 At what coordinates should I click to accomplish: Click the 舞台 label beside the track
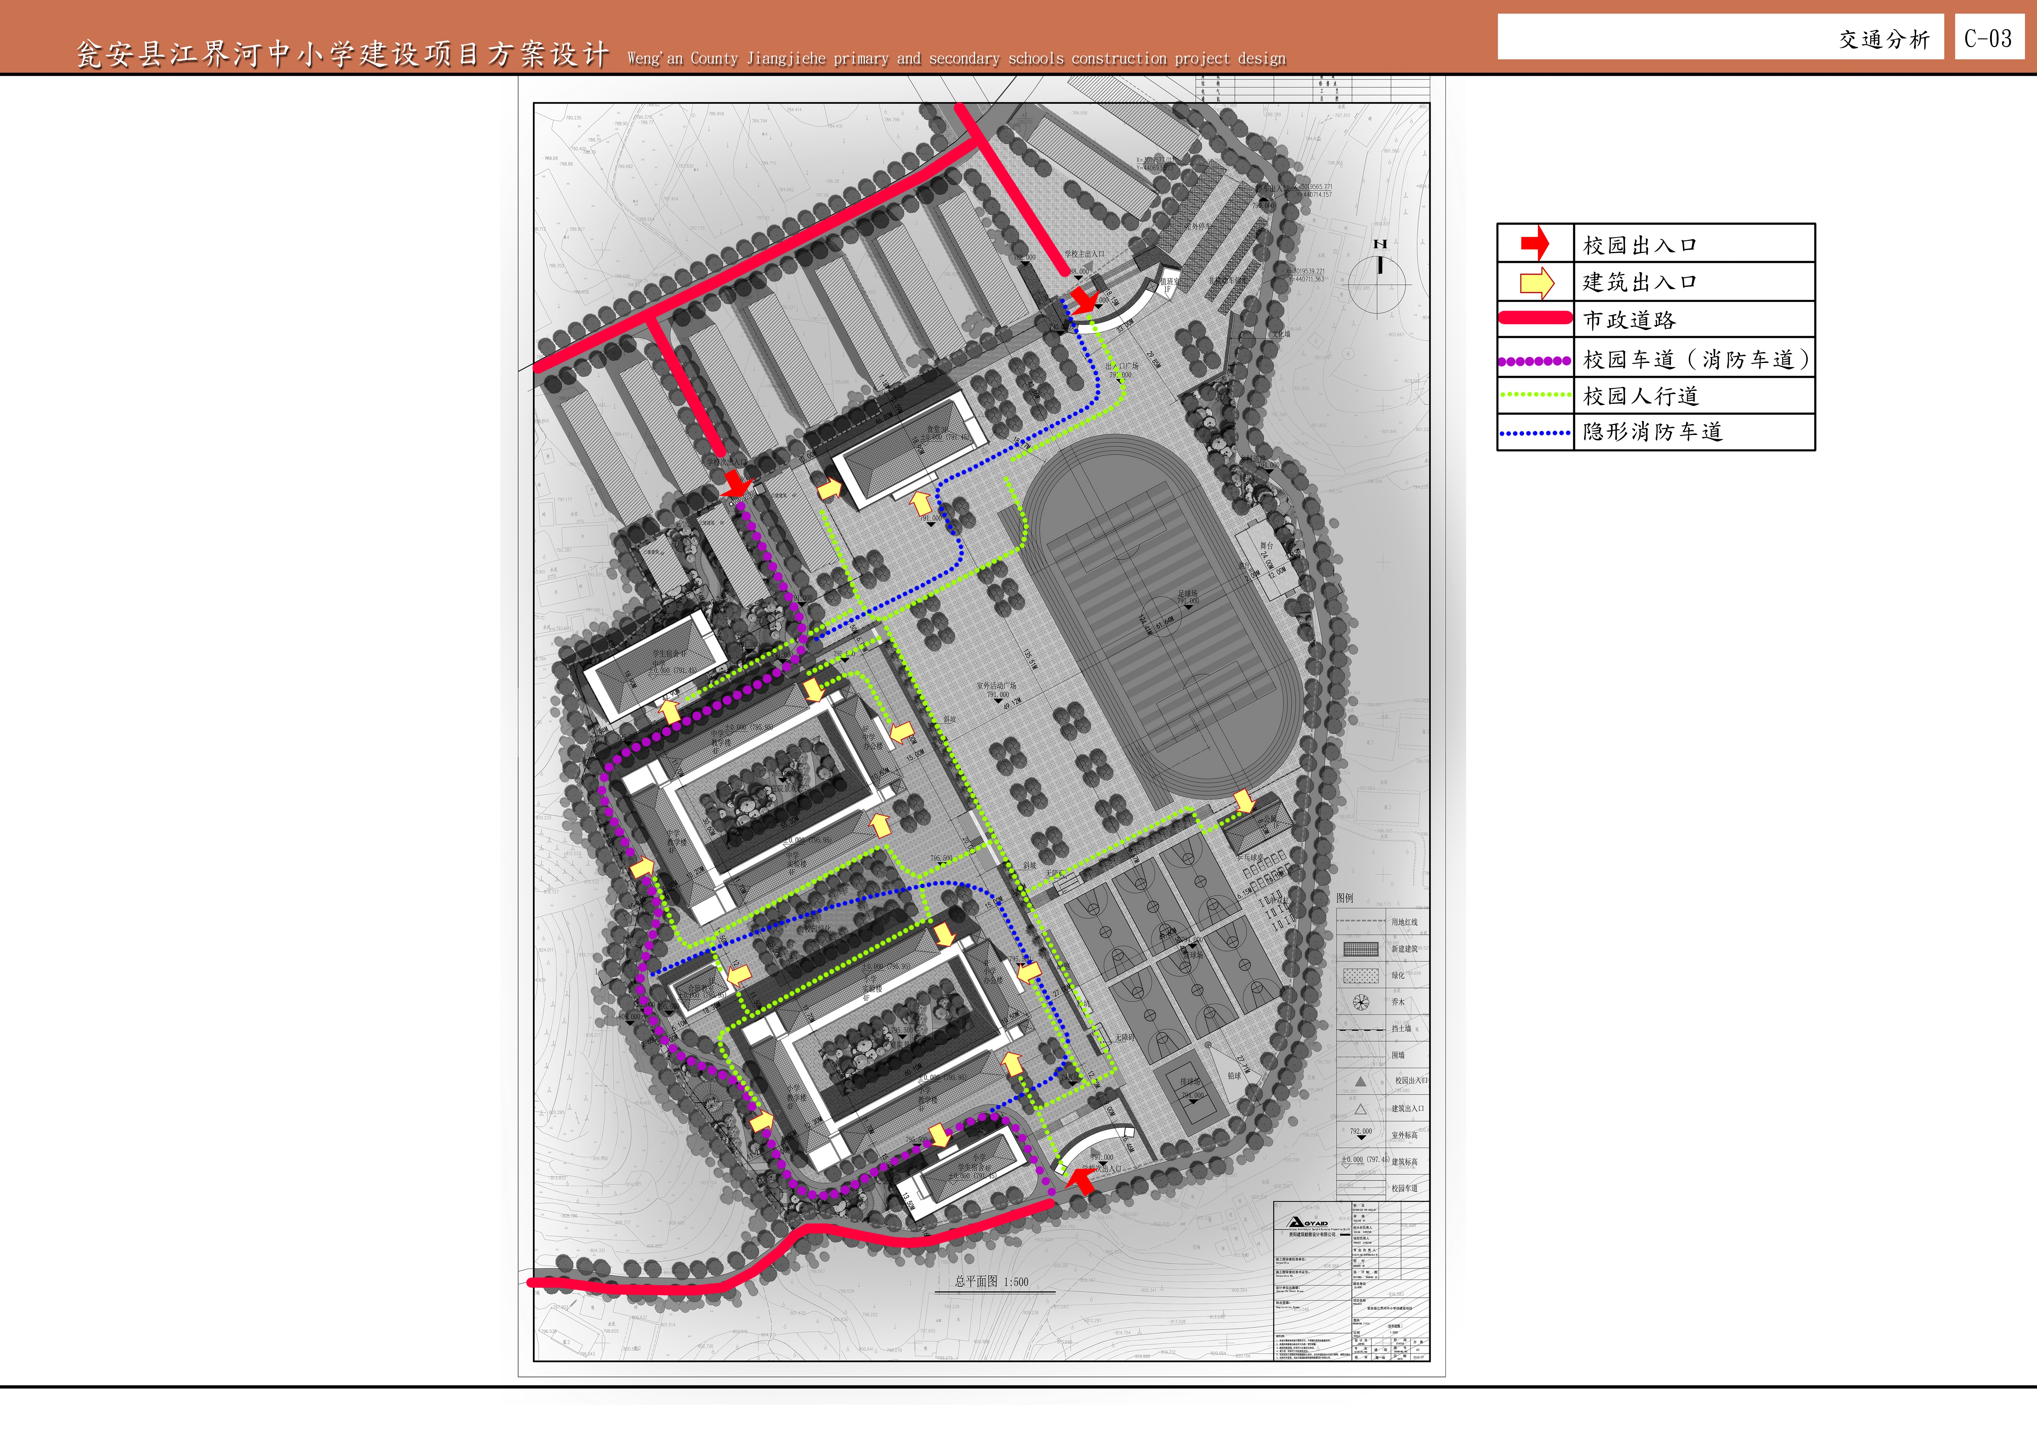click(1267, 546)
